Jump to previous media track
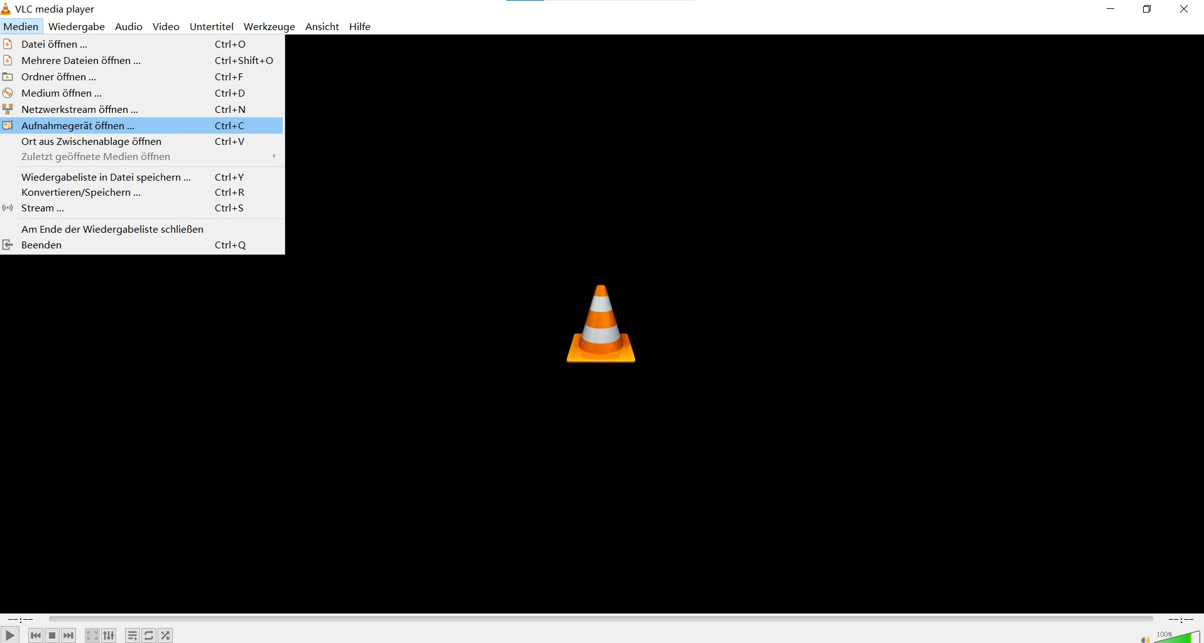This screenshot has width=1204, height=643. click(x=36, y=635)
